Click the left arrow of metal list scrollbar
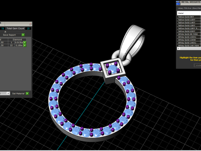Viewport: 201px width, 151px height. click(178, 49)
